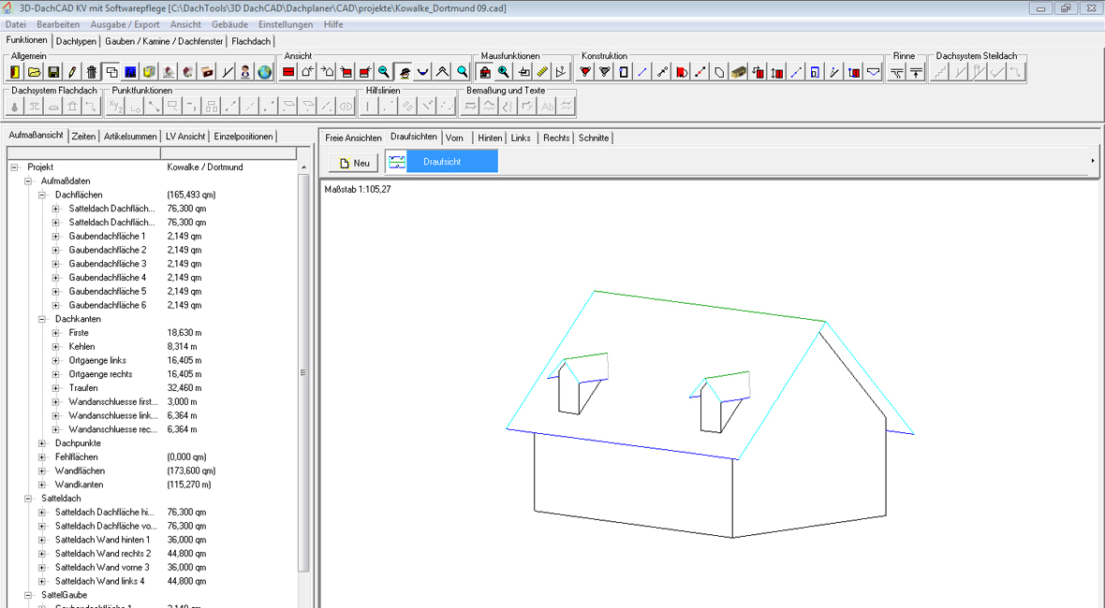
Task: Collapse the Dachflächen tree node
Action: click(42, 195)
